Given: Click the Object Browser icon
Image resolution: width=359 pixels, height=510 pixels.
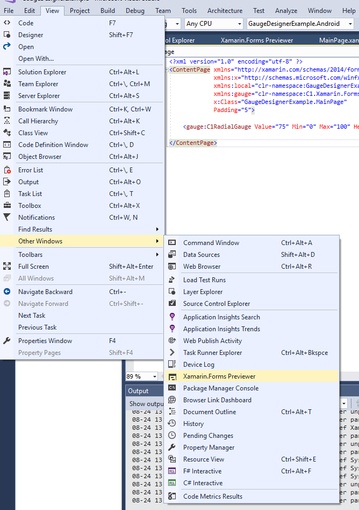Looking at the screenshot, I should coord(7,157).
